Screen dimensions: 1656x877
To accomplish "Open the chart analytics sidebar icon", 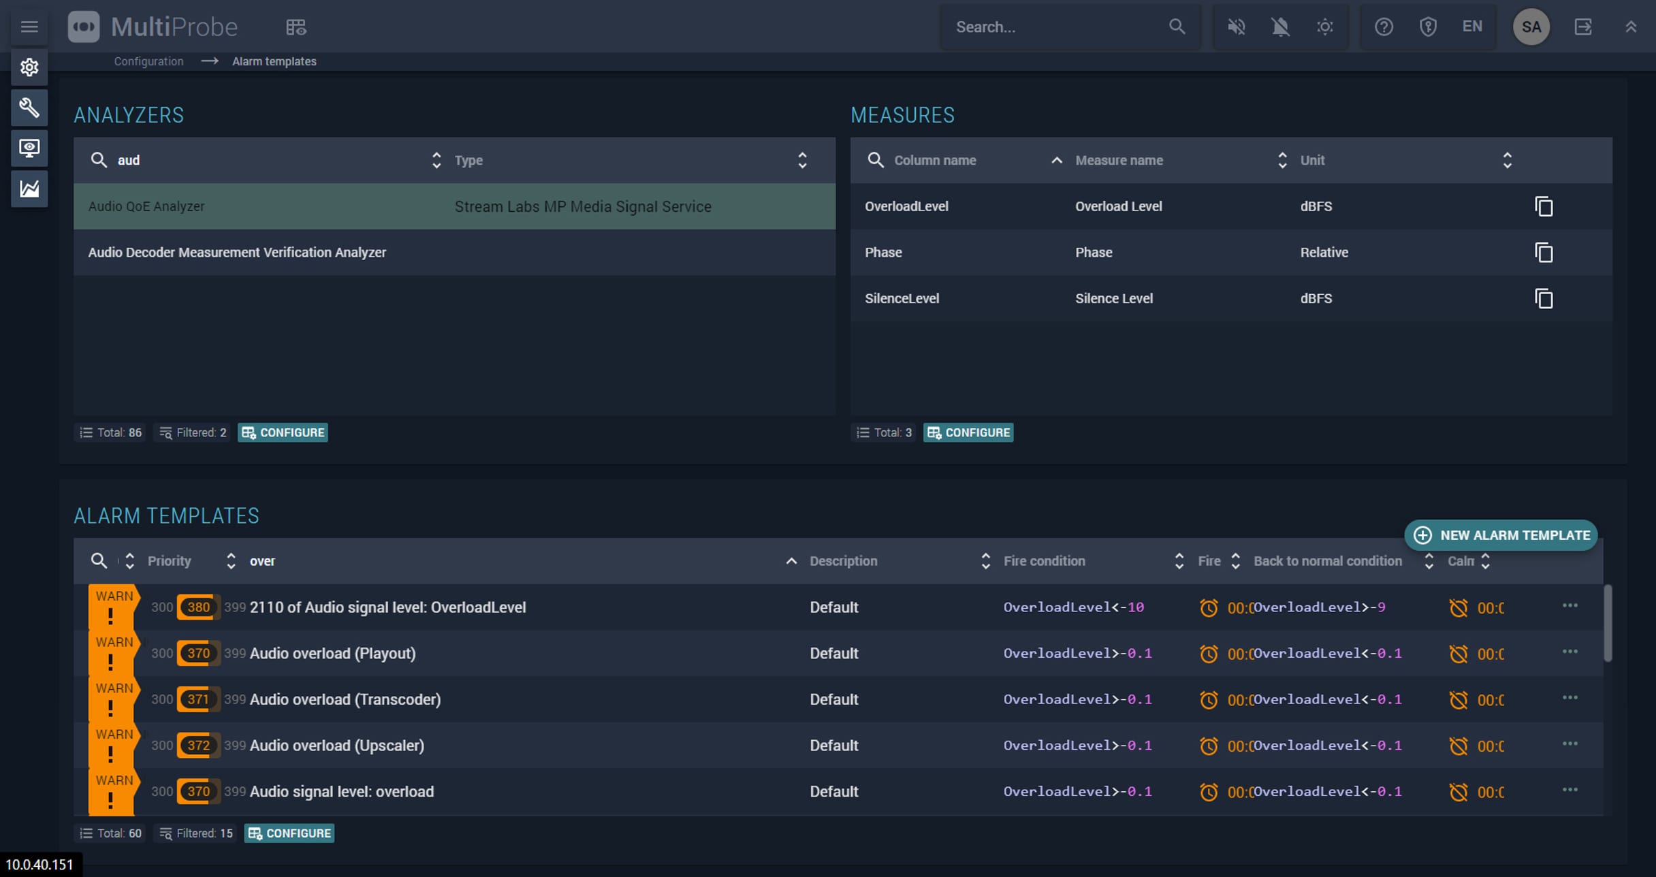I will click(29, 189).
